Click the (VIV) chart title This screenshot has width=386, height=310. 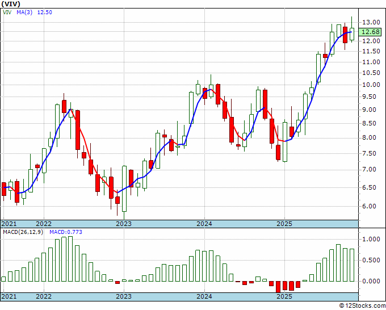click(10, 4)
